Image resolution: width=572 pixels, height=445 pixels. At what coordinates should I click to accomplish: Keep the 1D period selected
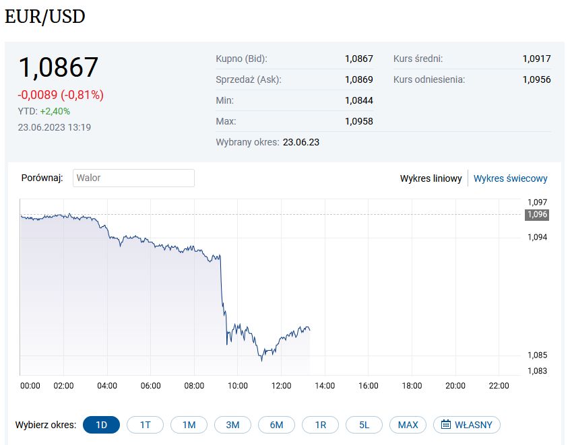(101, 425)
